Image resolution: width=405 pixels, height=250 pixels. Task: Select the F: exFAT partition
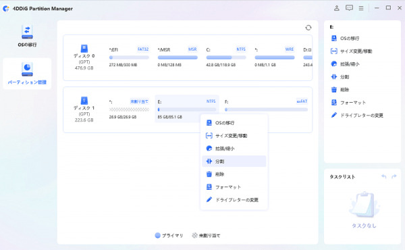click(x=267, y=109)
